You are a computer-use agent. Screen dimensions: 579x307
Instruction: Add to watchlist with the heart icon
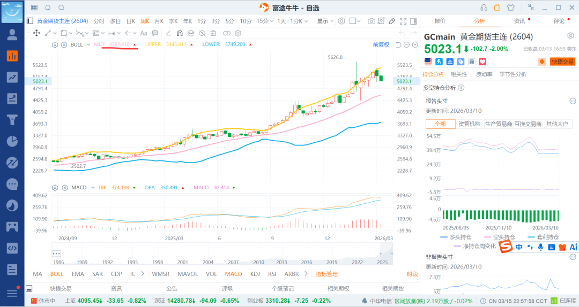coord(482,62)
